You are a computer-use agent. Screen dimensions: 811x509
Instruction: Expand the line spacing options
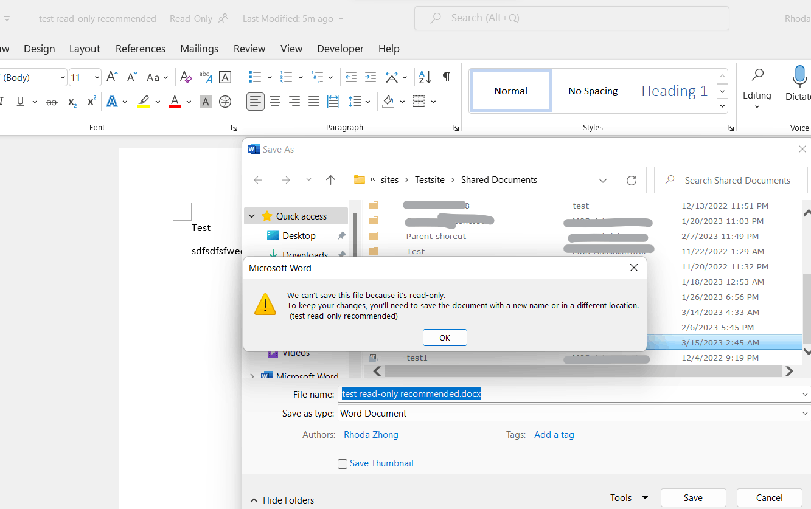click(x=367, y=102)
